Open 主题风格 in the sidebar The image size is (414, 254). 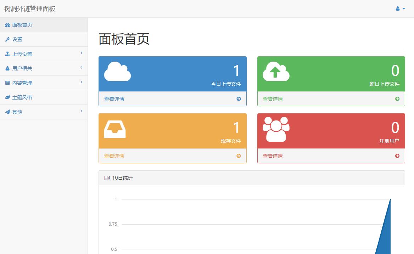(x=44, y=97)
